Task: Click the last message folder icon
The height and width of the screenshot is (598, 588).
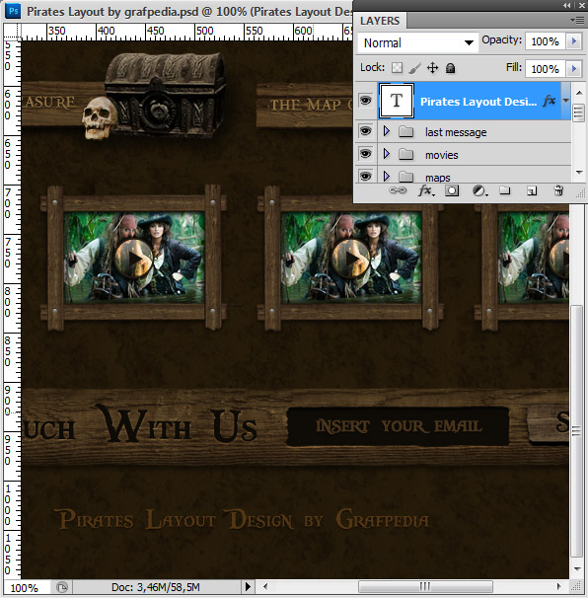Action: tap(406, 132)
